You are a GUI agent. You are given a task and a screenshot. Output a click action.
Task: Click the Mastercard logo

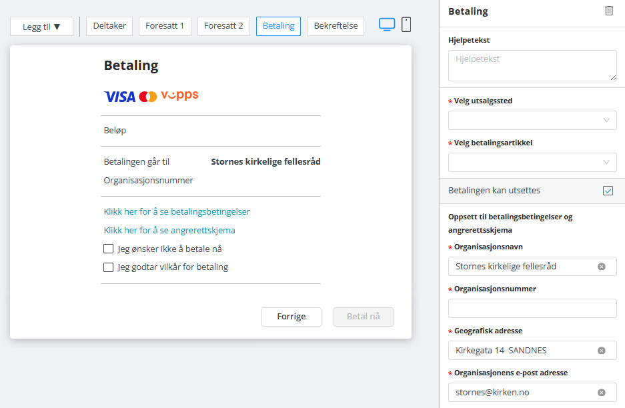148,97
